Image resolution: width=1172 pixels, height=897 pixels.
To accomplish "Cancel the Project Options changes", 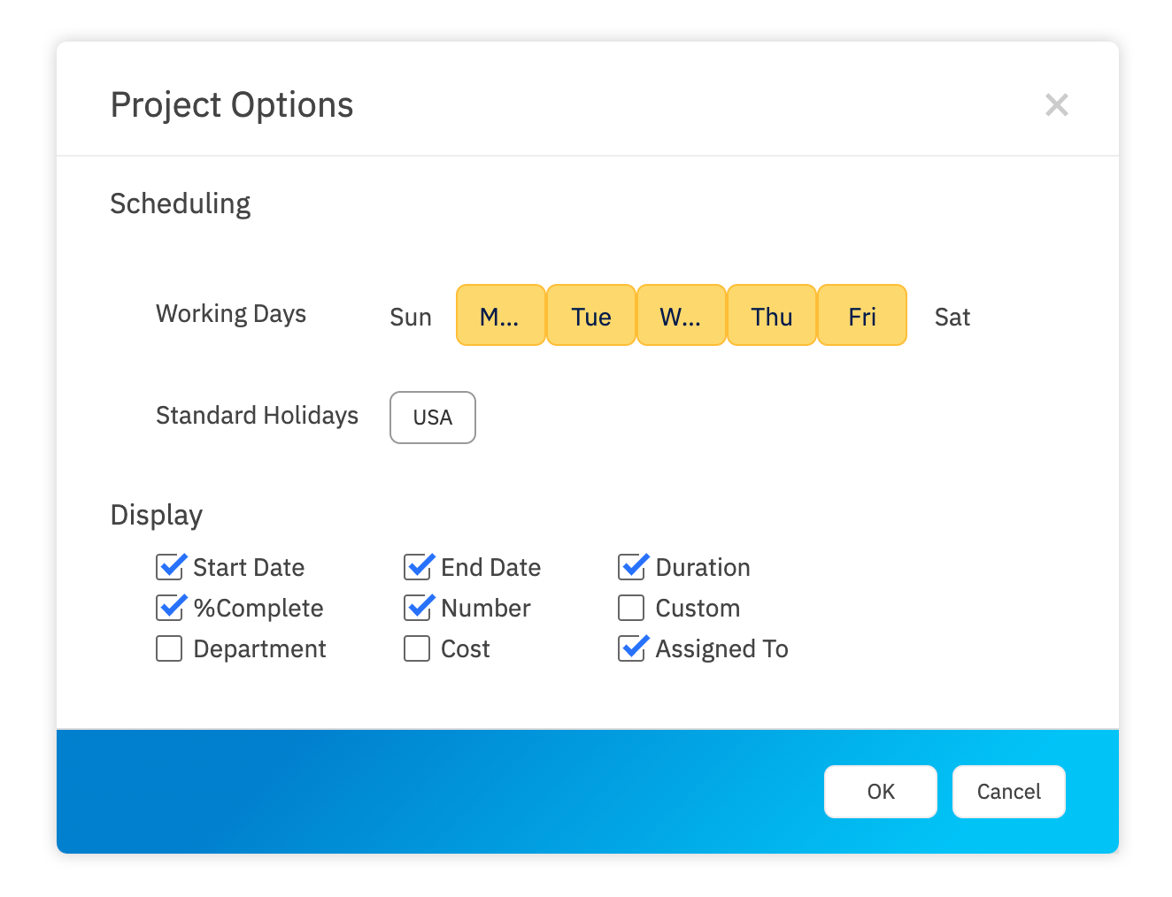I will 1008,791.
